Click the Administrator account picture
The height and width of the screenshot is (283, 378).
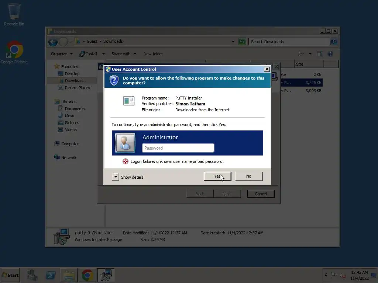[x=125, y=143]
